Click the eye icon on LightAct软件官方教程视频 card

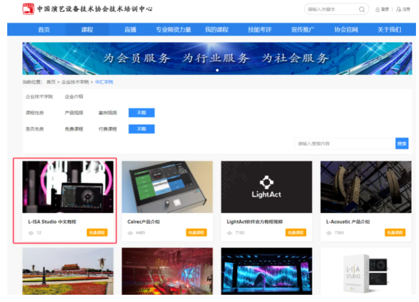(229, 233)
